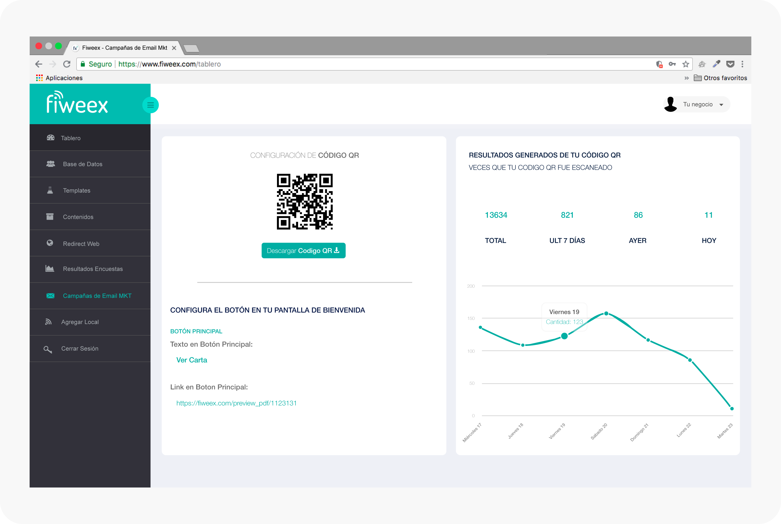Expand the bookmarks overflow chevron
Screen dimensions: 781x524
tap(686, 78)
